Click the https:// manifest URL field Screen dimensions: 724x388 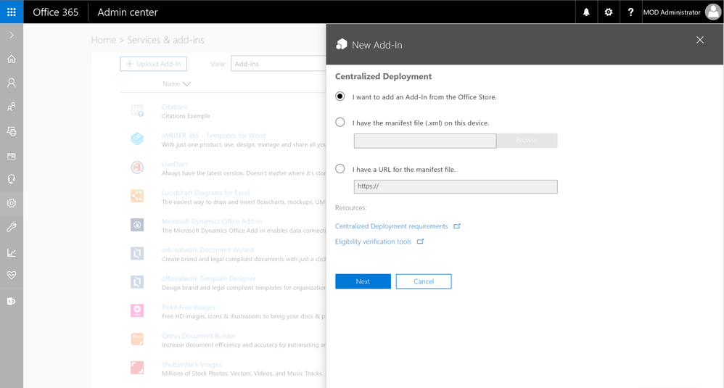(456, 186)
